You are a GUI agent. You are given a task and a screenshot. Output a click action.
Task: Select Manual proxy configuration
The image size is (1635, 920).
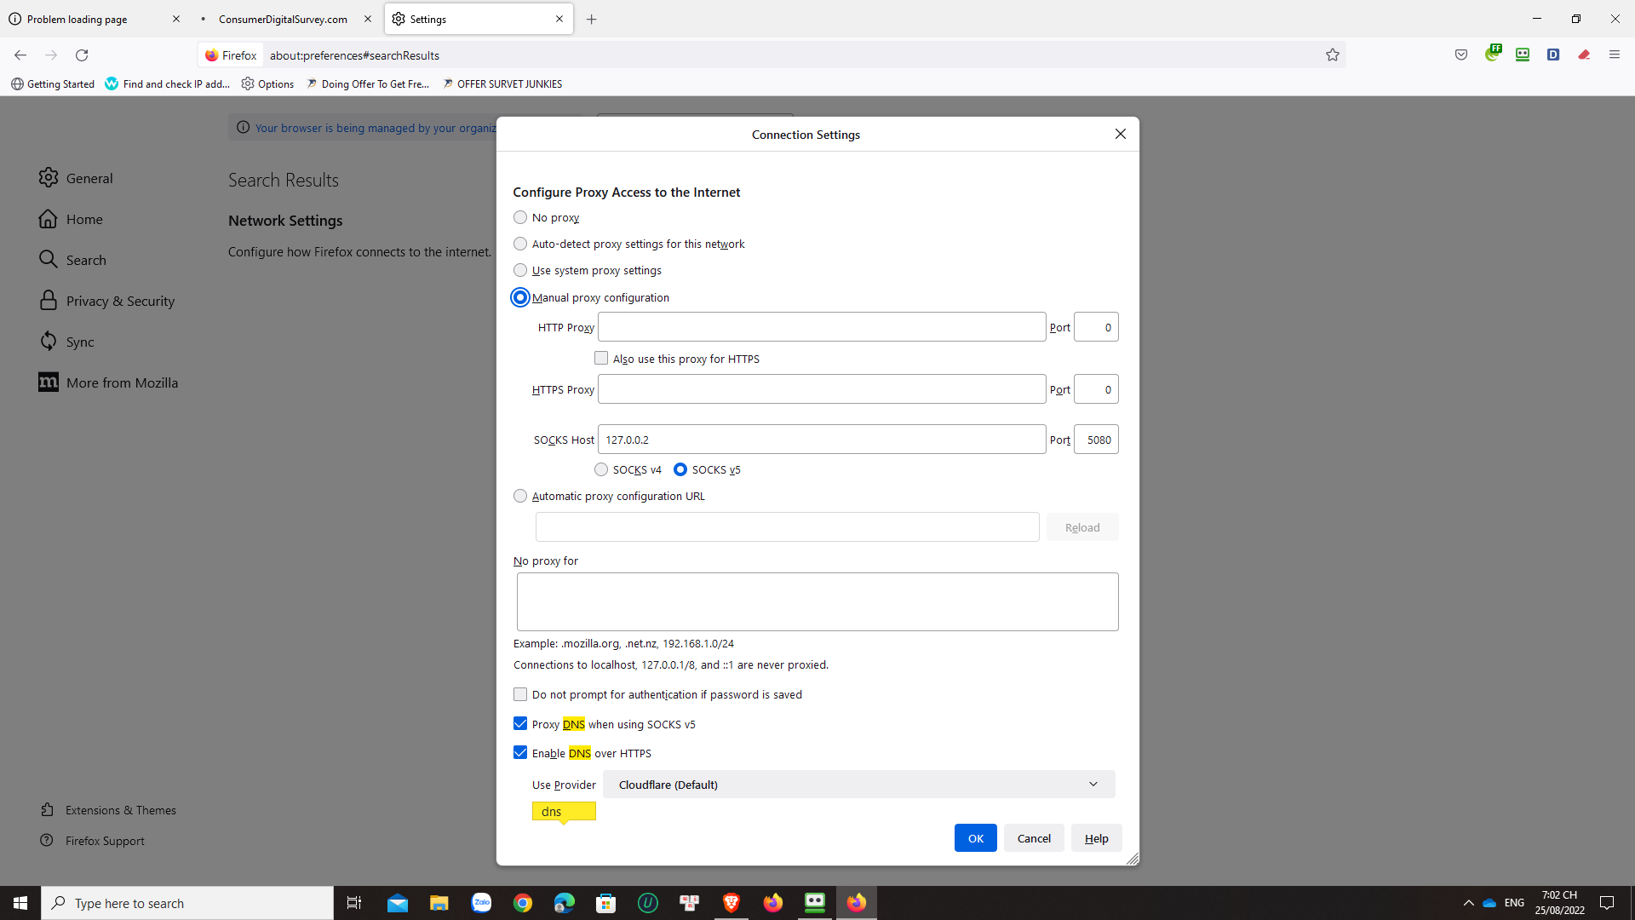click(520, 297)
